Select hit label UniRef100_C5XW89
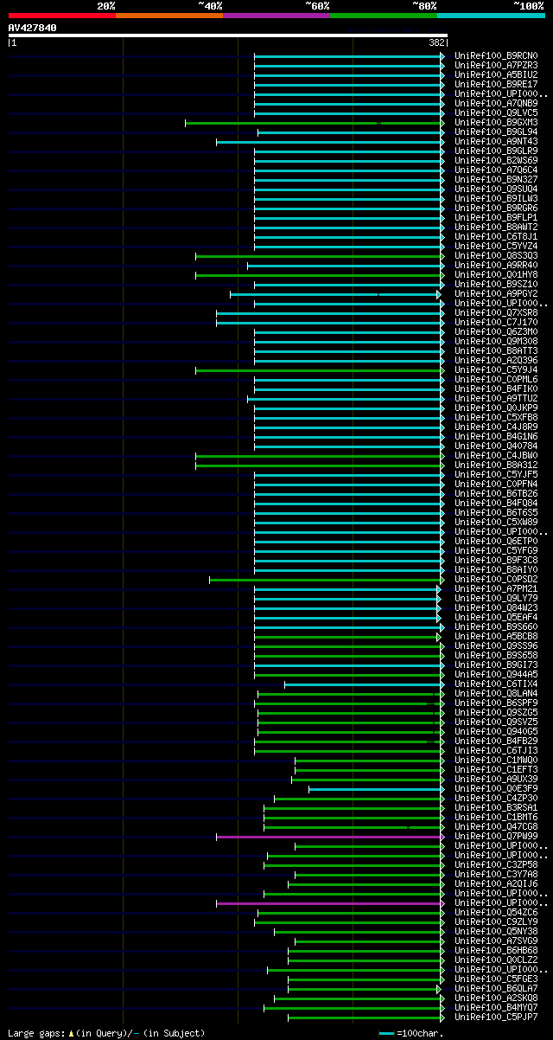This screenshot has height=1040, width=553. 497,523
